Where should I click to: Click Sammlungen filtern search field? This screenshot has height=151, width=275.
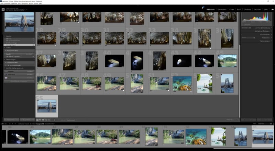19,63
